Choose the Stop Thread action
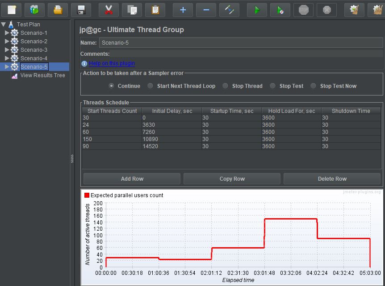This screenshot has width=385, height=286. click(x=225, y=86)
